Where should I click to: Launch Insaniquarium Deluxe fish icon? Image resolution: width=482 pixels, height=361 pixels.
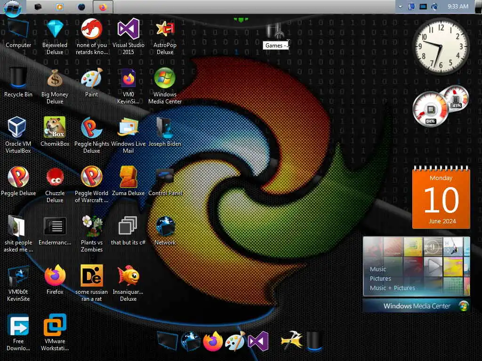128,283
